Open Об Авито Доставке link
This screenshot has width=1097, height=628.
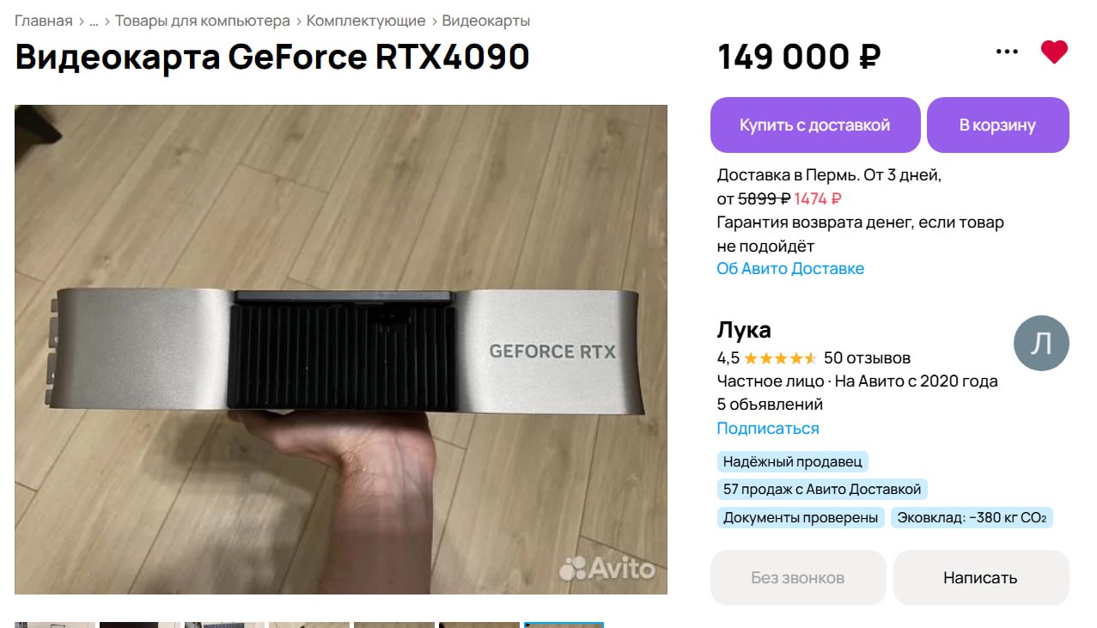pyautogui.click(x=790, y=269)
